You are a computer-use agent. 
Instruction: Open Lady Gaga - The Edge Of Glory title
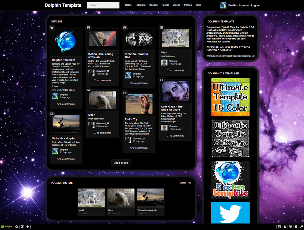click(172, 108)
